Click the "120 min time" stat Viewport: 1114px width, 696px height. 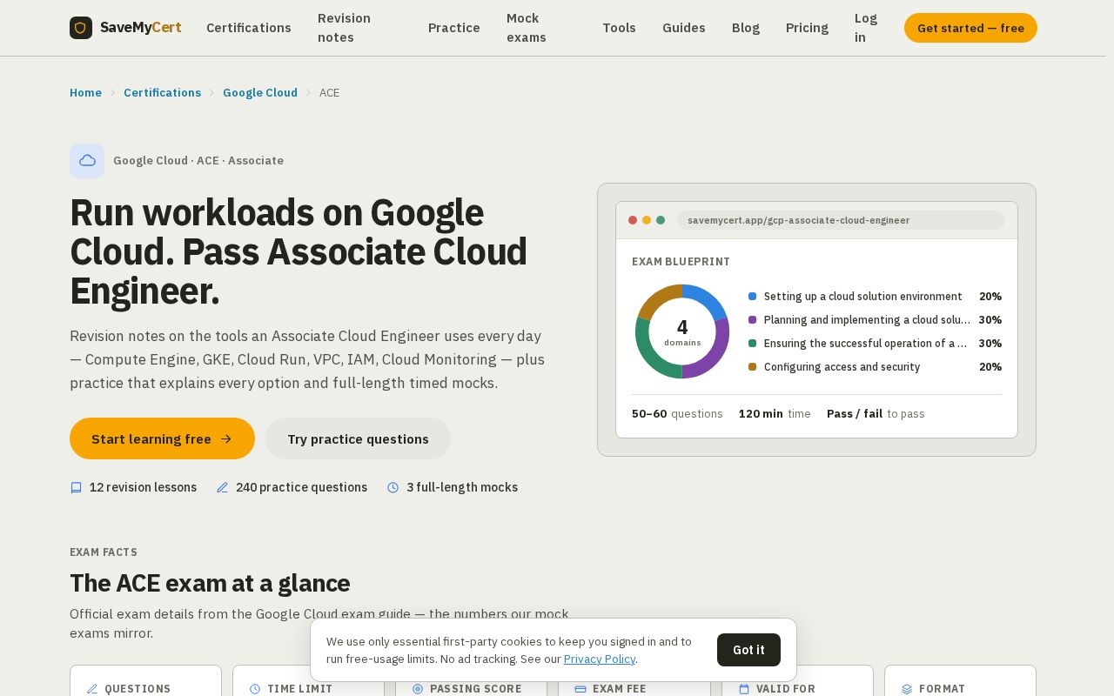coord(775,414)
